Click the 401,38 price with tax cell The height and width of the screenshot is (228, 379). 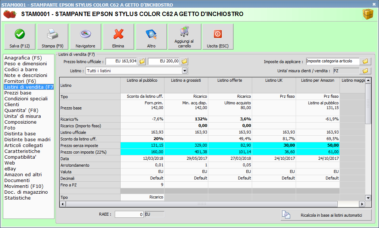point(186,152)
